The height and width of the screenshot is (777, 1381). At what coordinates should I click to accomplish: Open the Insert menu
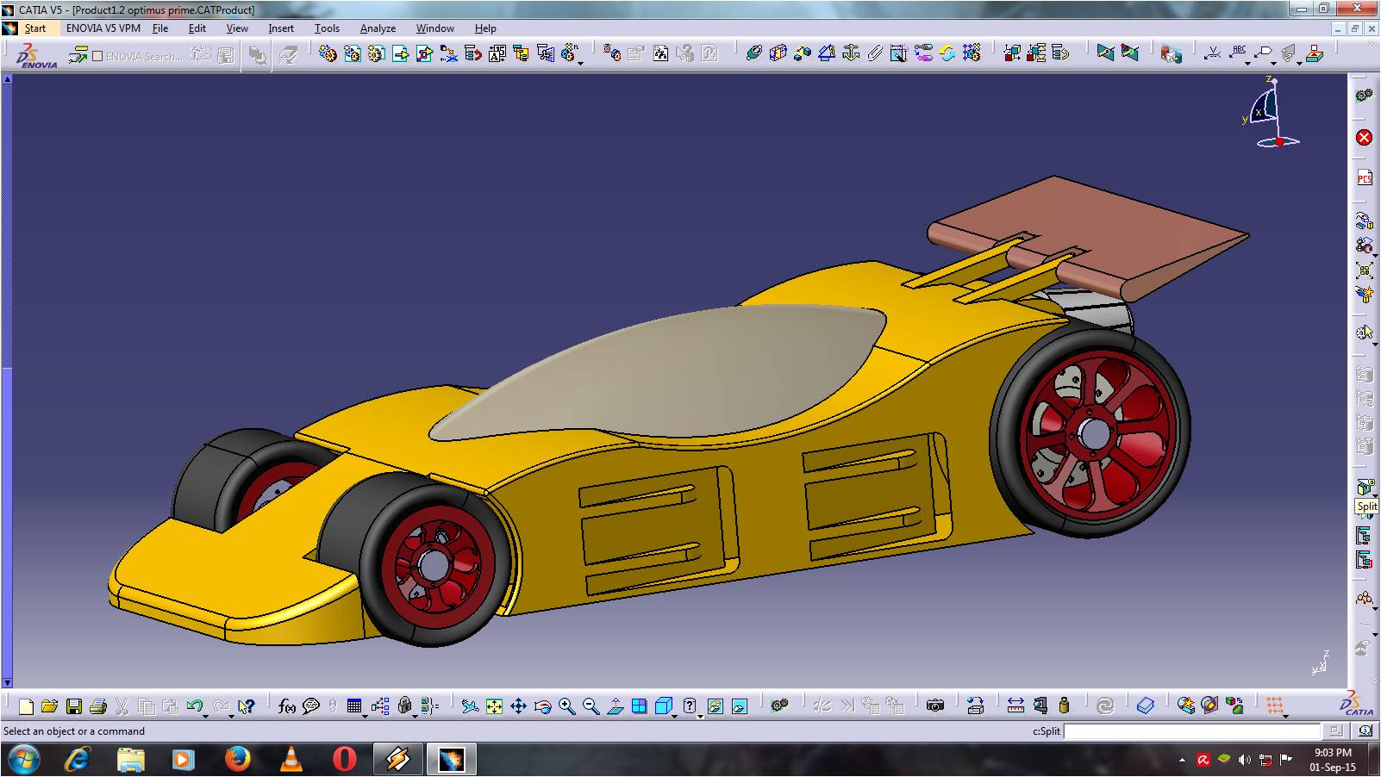point(281,28)
